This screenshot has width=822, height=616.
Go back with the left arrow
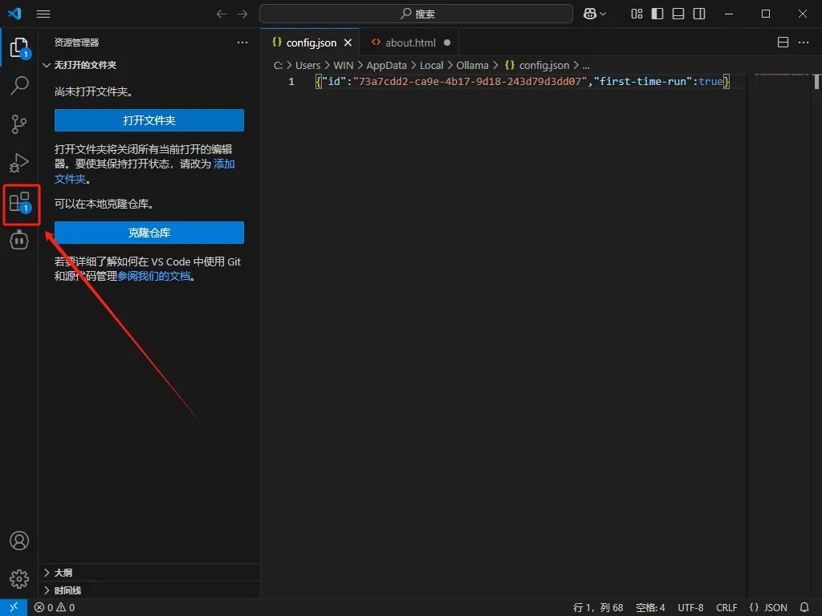pyautogui.click(x=222, y=14)
